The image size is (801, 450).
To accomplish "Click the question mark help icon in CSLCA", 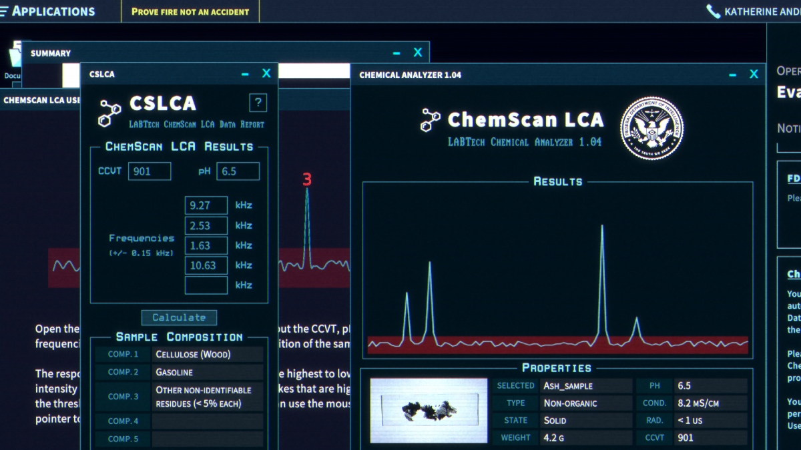I will 258,103.
